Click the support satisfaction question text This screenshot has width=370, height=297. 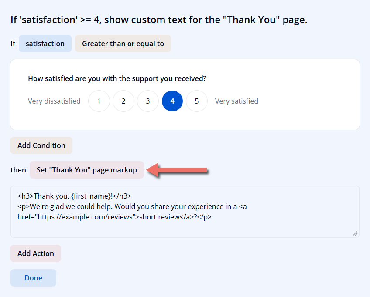pyautogui.click(x=117, y=78)
